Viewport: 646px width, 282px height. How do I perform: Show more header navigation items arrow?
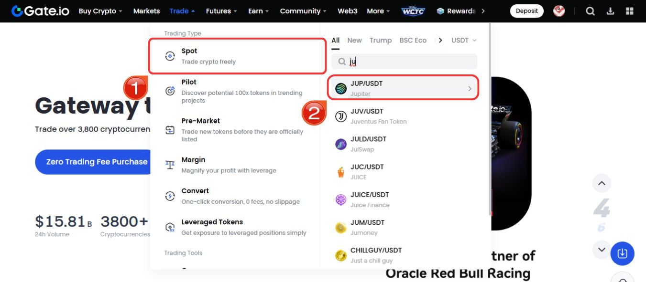click(483, 11)
